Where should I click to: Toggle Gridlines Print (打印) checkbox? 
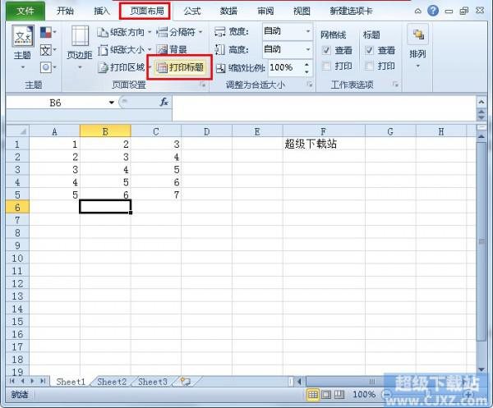pyautogui.click(x=326, y=66)
